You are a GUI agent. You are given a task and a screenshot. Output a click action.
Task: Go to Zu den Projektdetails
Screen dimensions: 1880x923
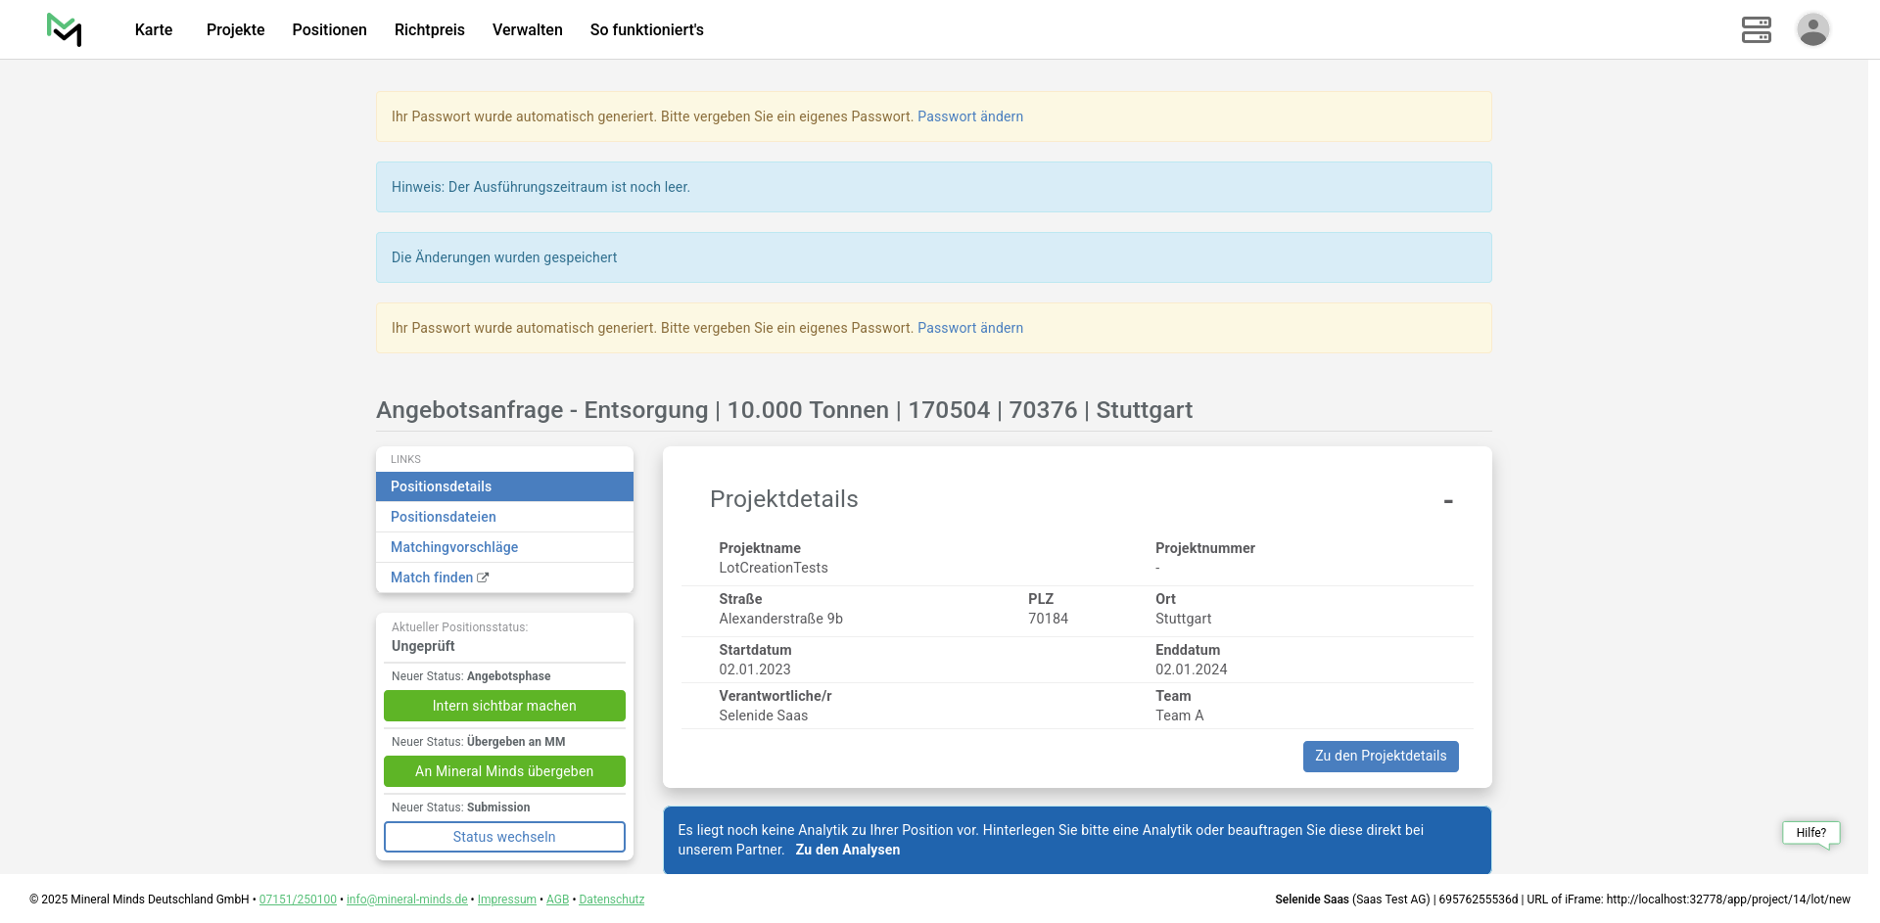point(1380,757)
